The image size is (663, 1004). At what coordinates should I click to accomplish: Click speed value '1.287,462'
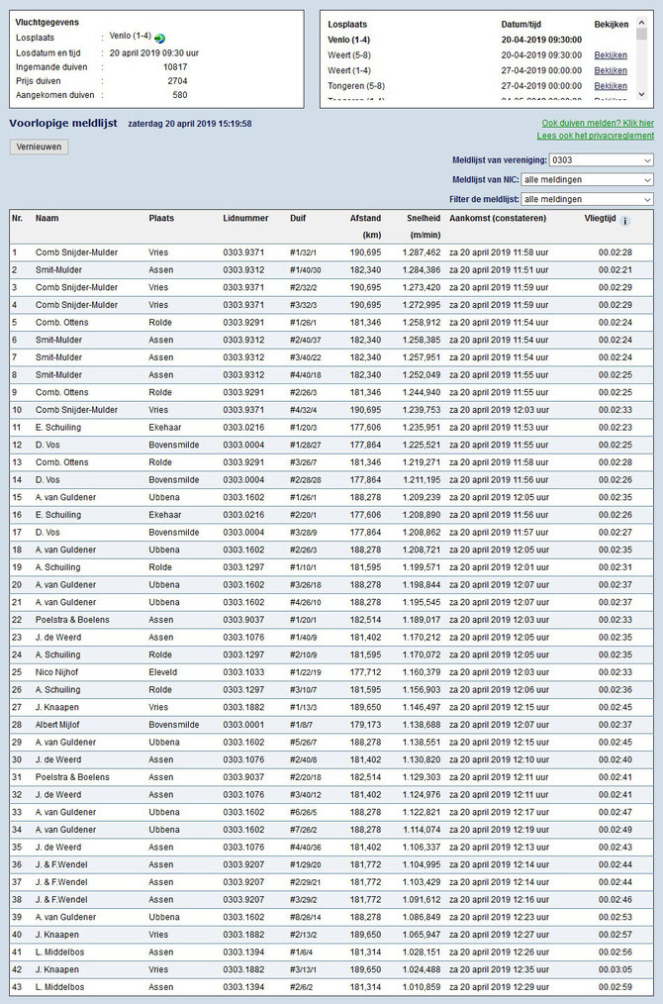[422, 252]
